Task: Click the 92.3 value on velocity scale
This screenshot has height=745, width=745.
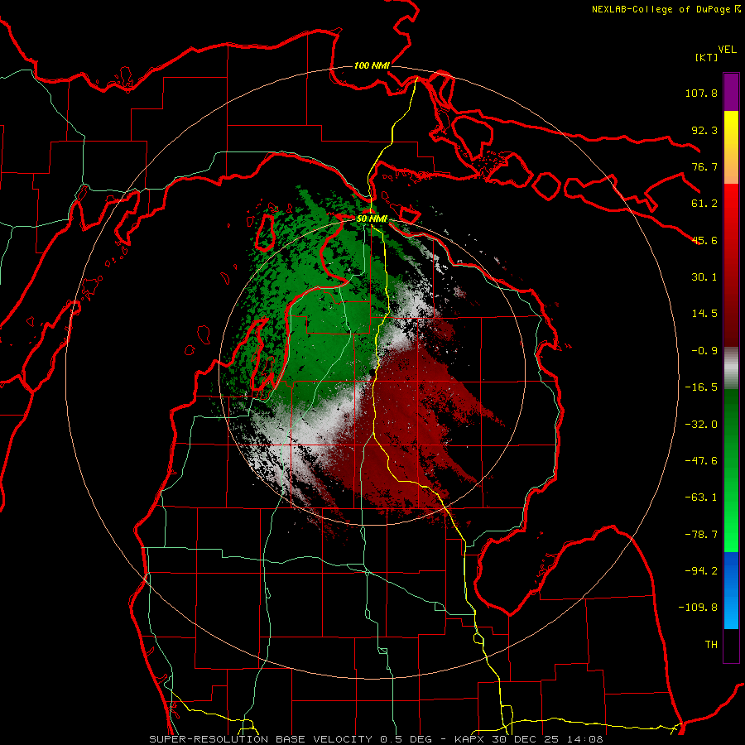Action: tap(704, 130)
